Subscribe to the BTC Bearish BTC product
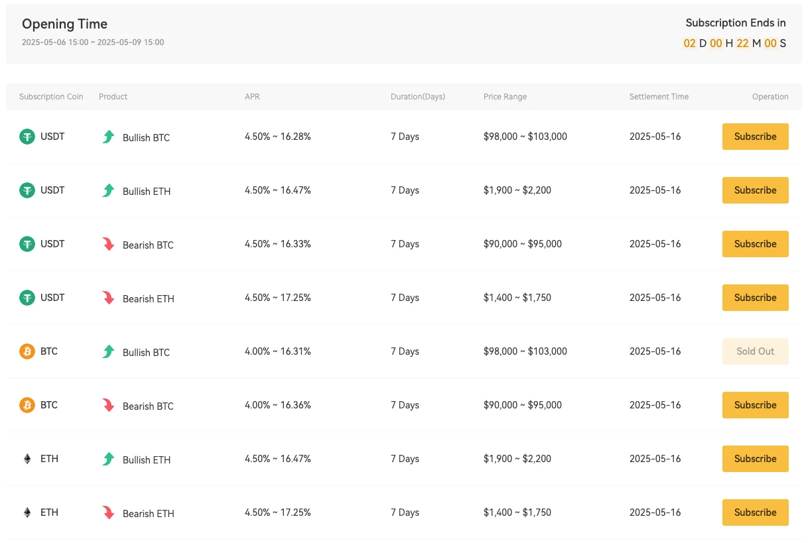 pos(755,405)
